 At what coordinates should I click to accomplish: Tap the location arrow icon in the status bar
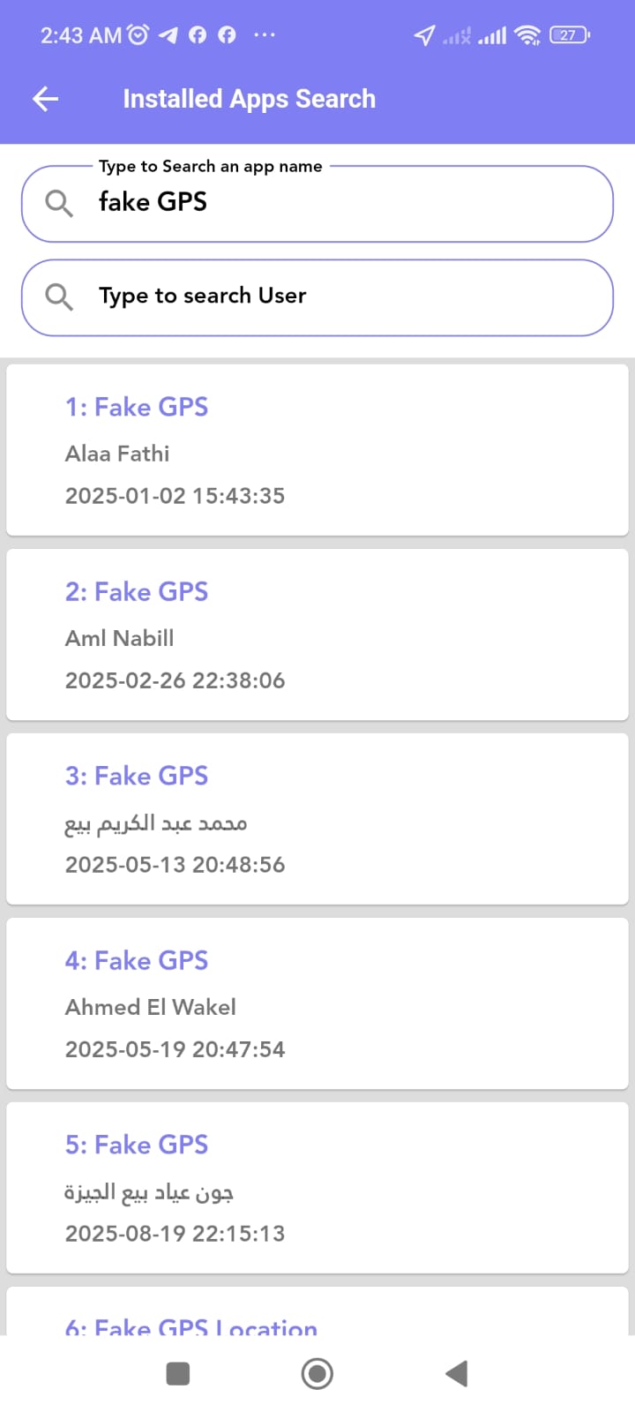click(x=424, y=35)
